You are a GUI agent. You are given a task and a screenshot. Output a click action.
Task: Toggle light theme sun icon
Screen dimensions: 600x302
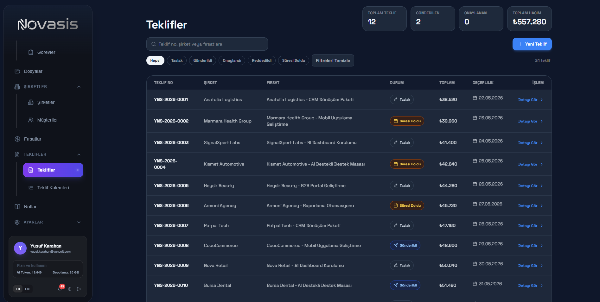point(69,289)
